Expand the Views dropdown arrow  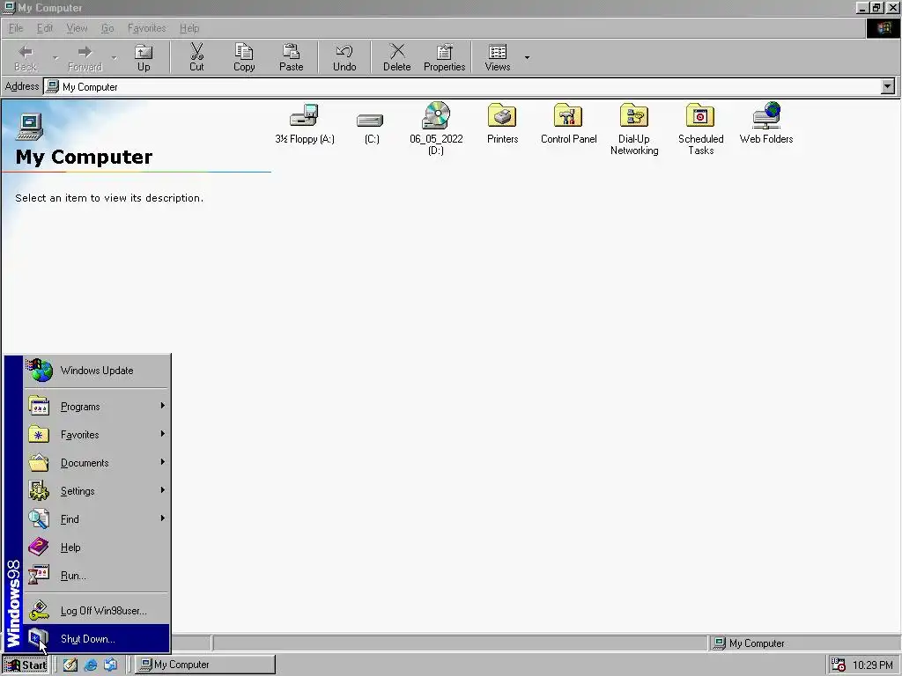click(x=527, y=57)
